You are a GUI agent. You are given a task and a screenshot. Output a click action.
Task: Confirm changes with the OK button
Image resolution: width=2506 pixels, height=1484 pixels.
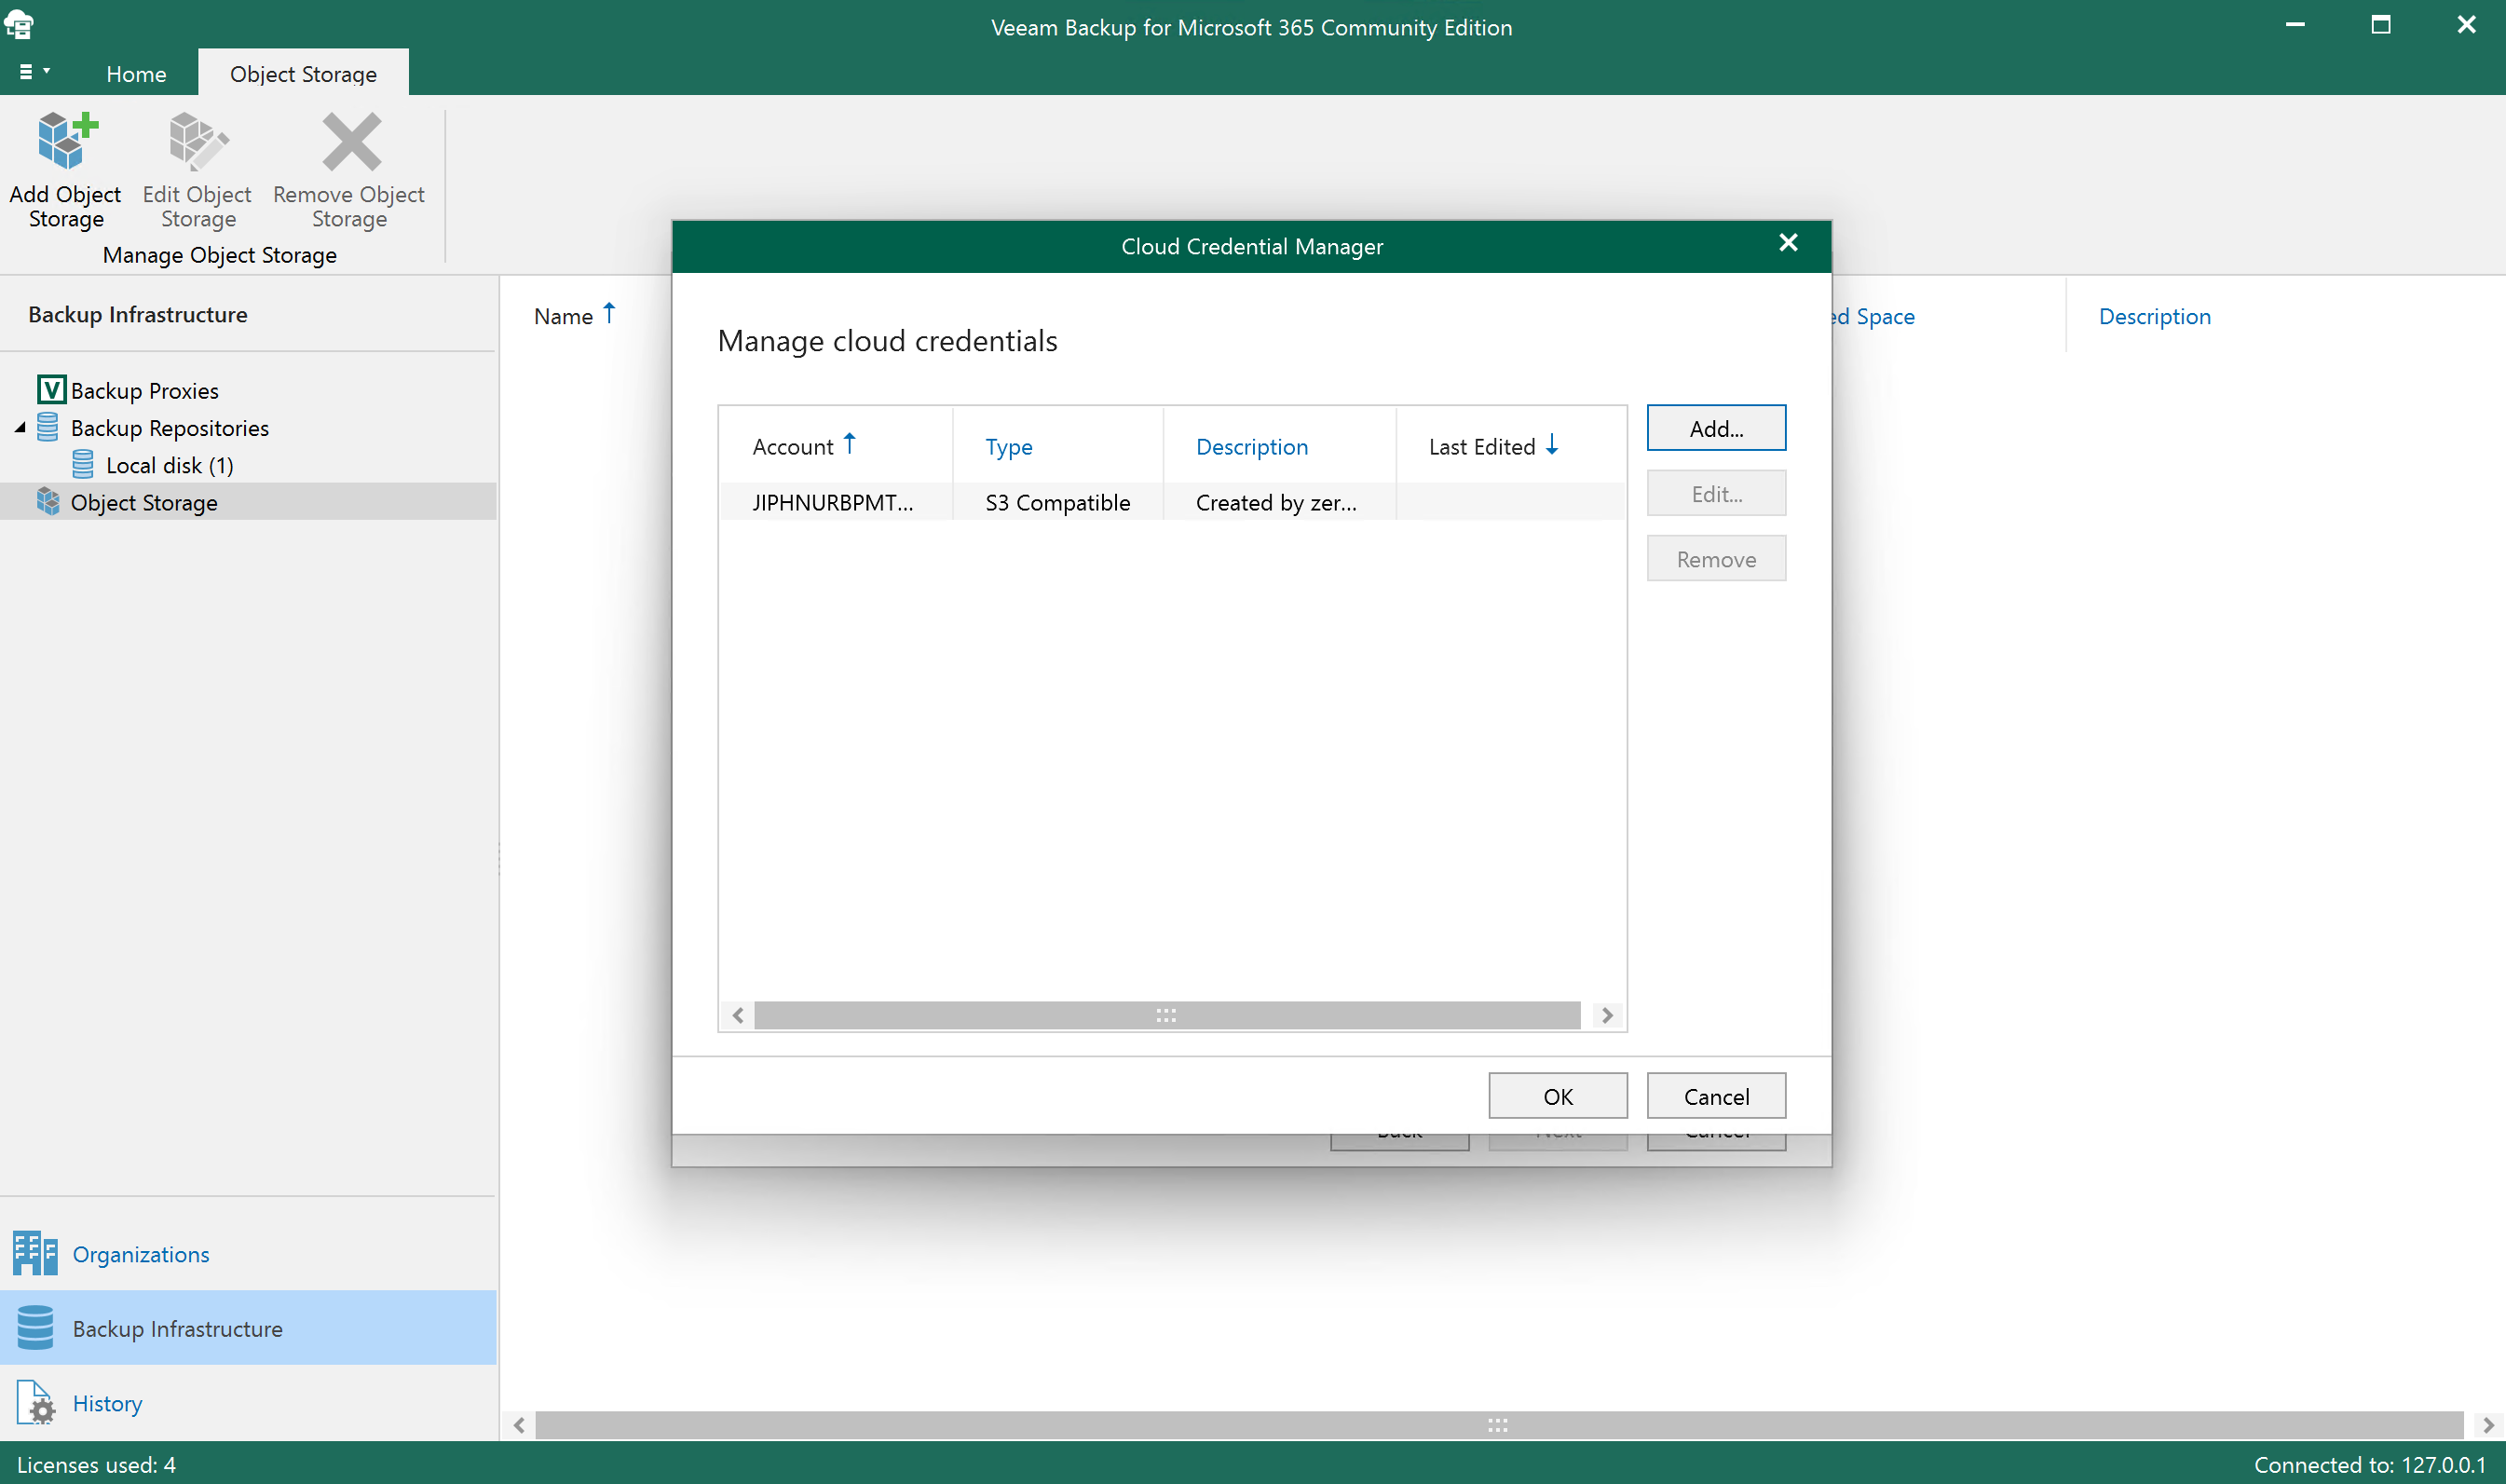[x=1557, y=1095]
